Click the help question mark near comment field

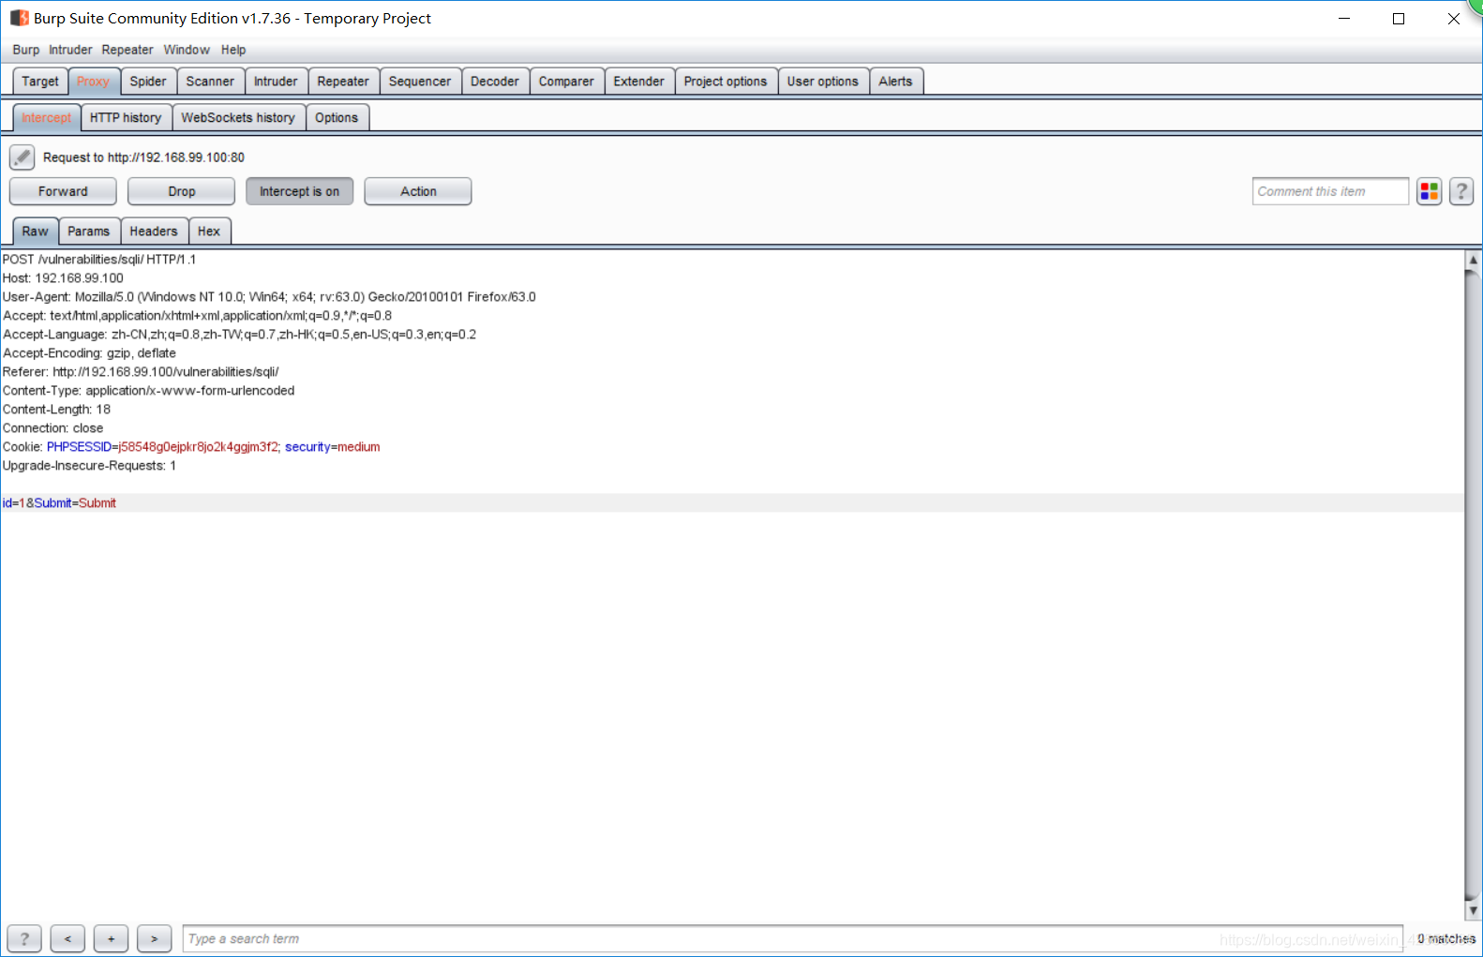1461,191
